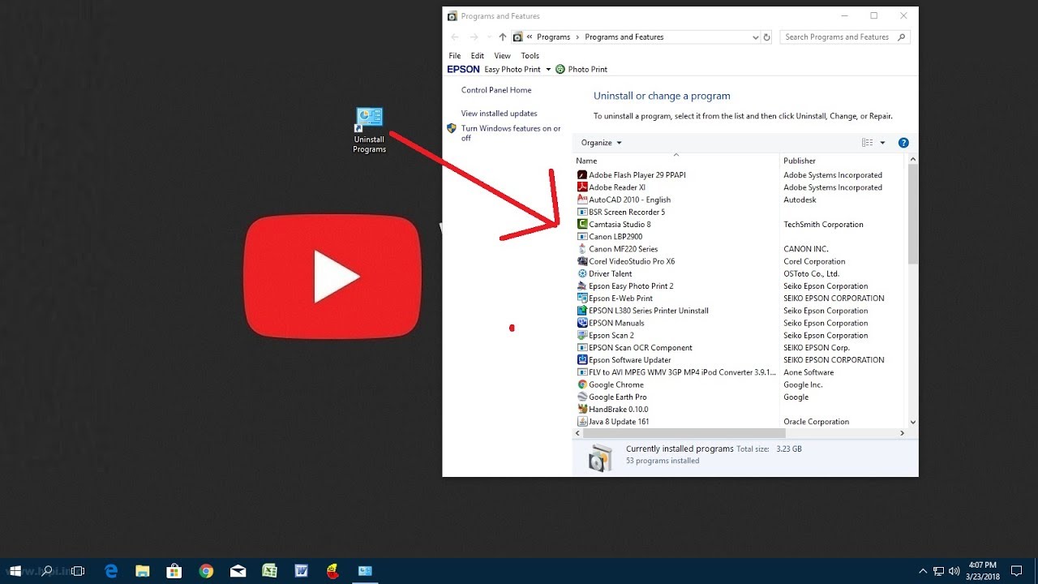Click the TechSmith Corporation publisher cell

[x=823, y=225]
